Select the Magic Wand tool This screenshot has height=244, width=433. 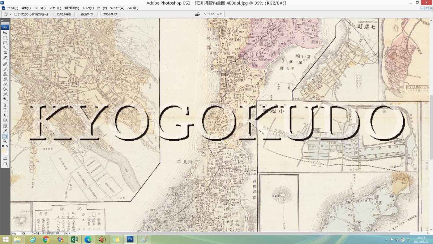coord(5,48)
